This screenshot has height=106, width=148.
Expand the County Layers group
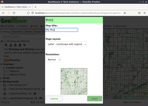[x=4, y=68]
